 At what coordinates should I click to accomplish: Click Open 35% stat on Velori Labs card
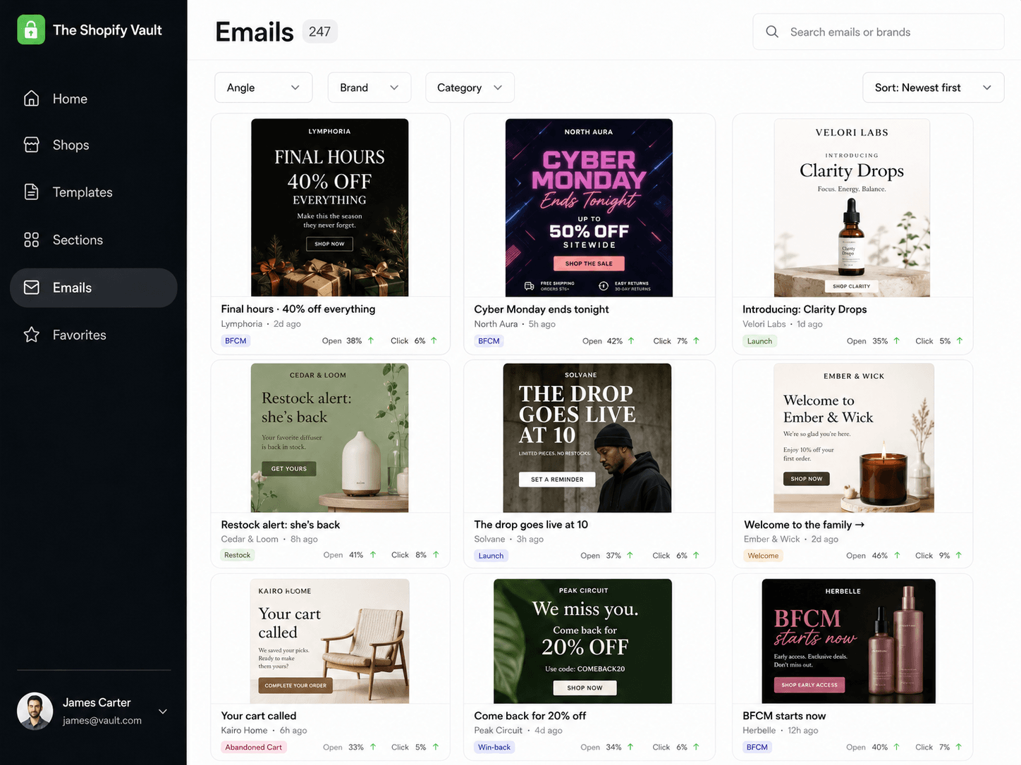(x=873, y=341)
